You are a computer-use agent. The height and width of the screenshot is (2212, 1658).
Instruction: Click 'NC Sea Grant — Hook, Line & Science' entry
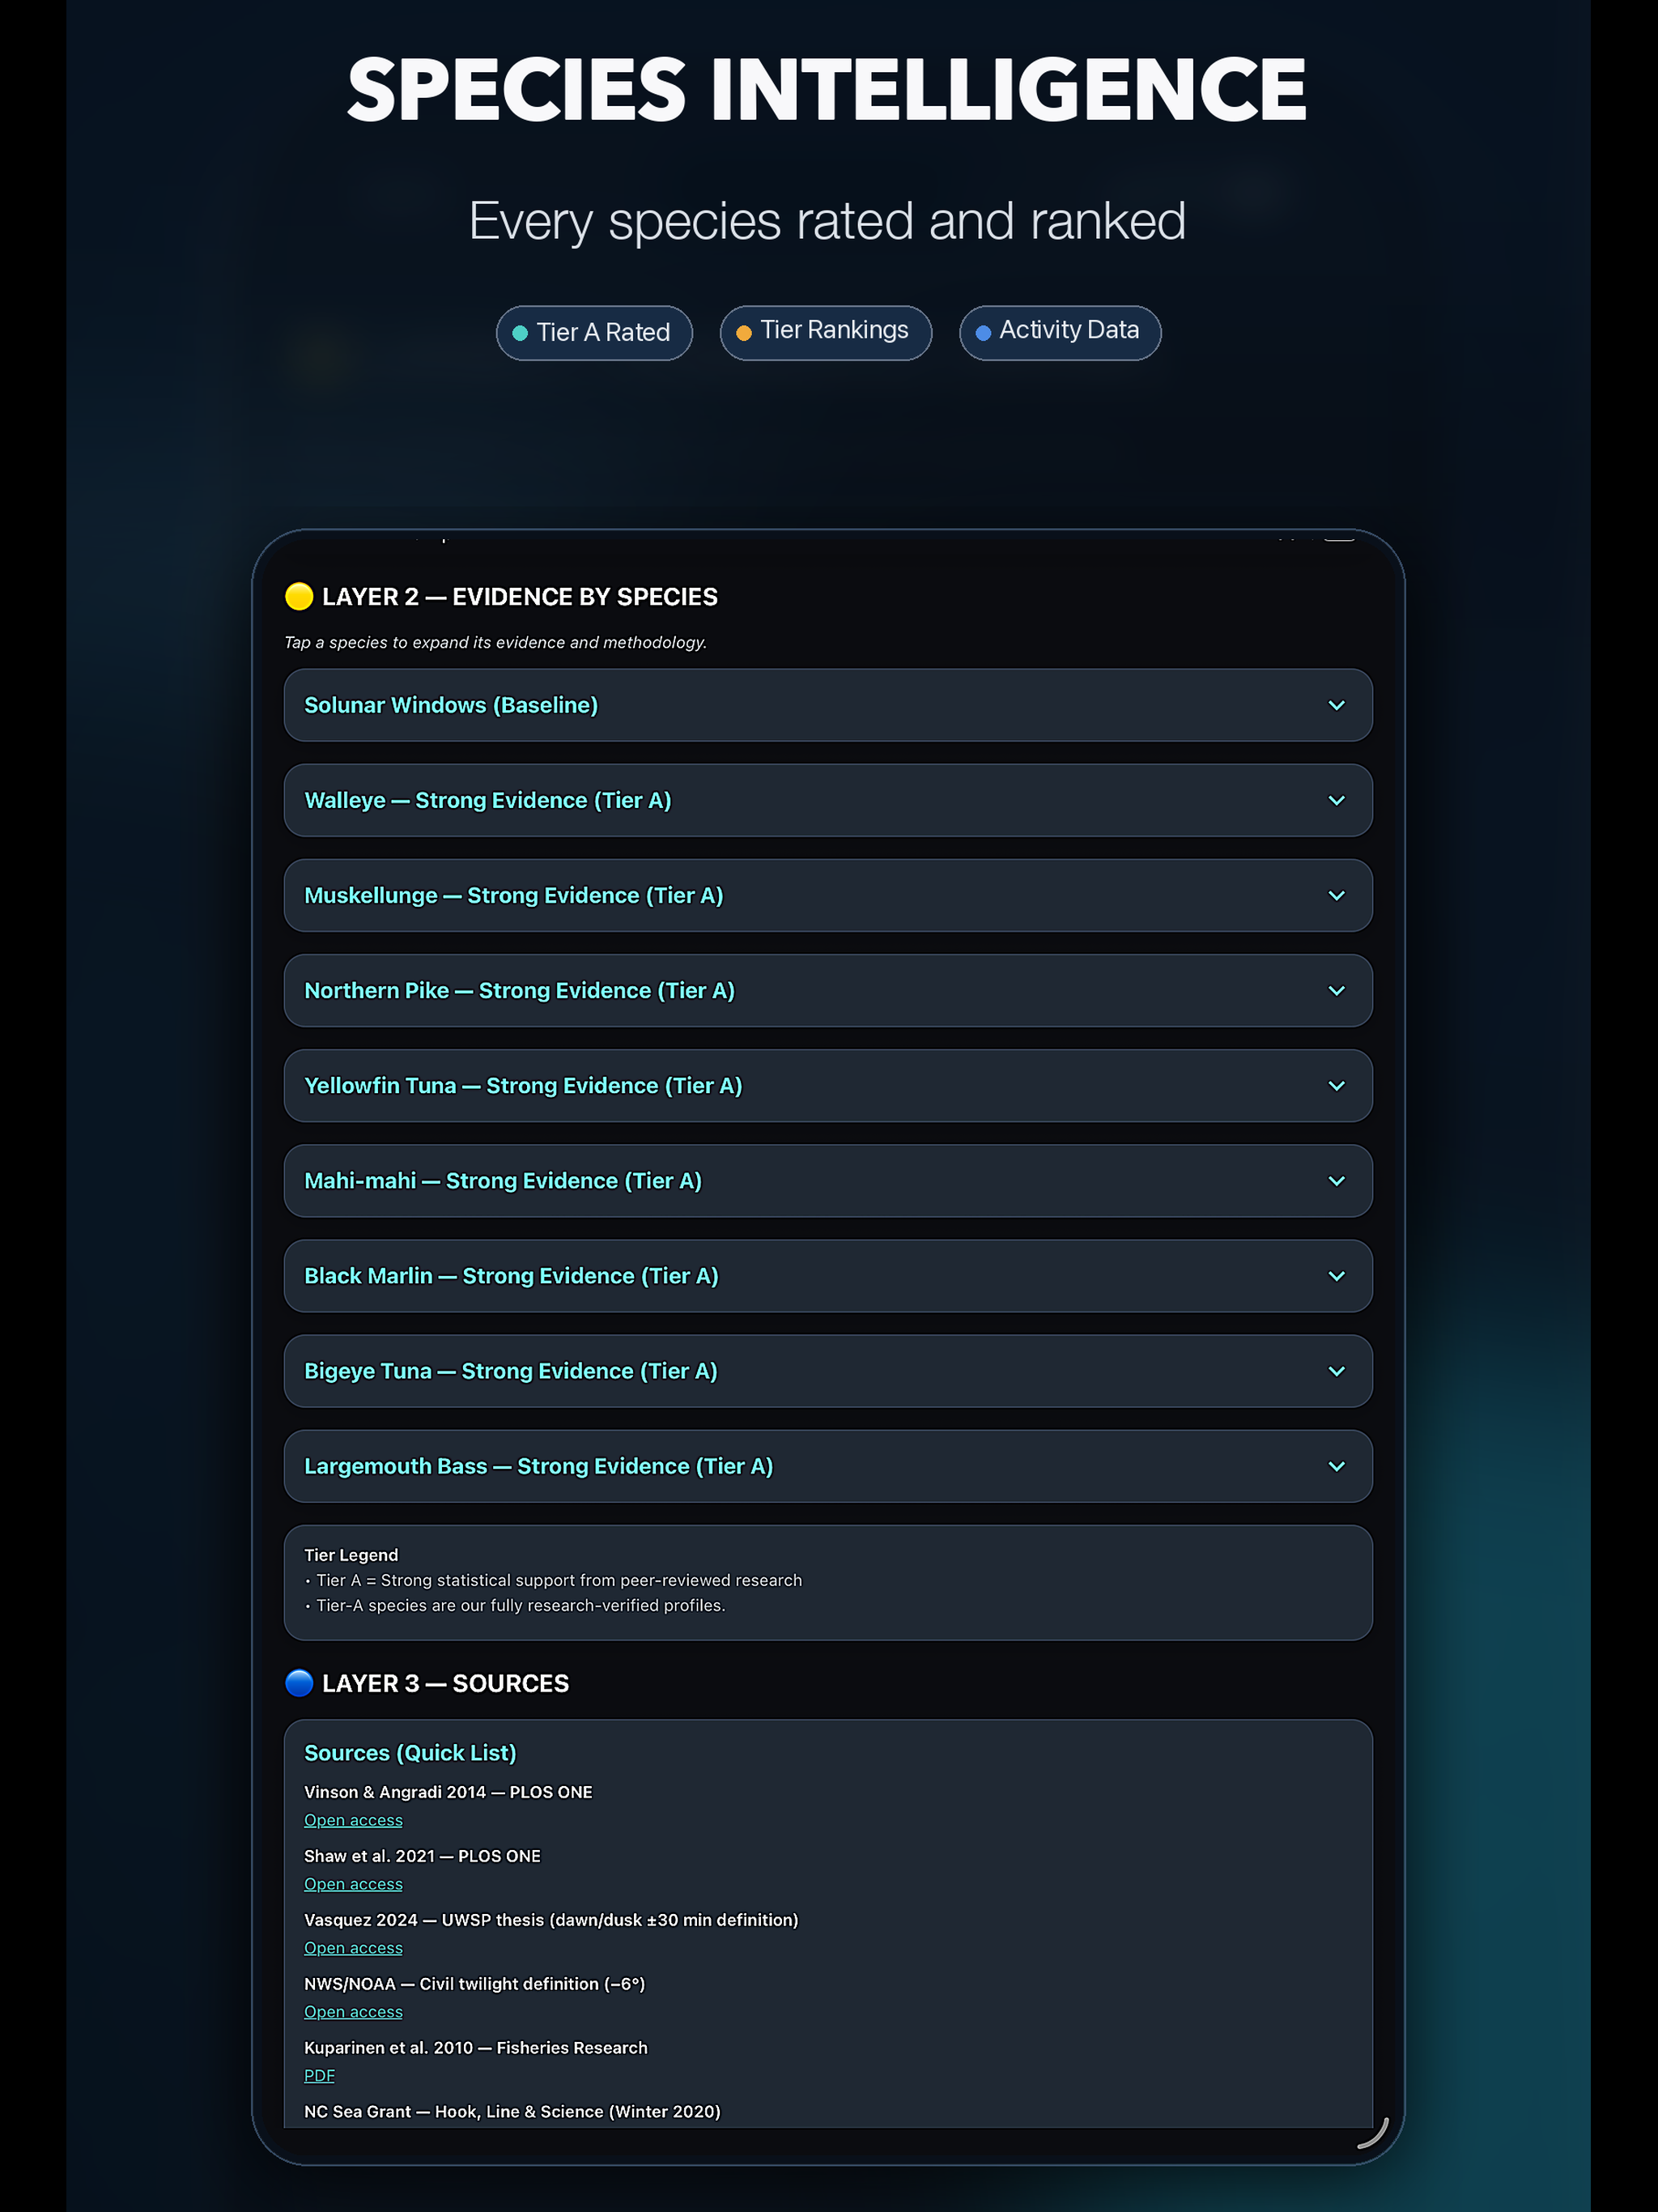(512, 2112)
